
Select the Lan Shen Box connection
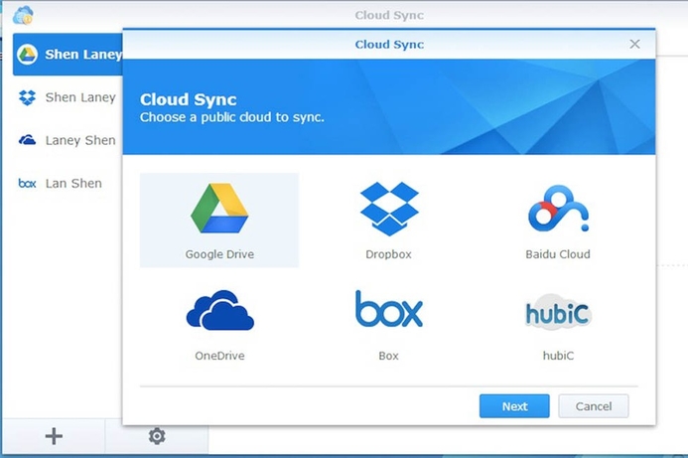click(68, 183)
